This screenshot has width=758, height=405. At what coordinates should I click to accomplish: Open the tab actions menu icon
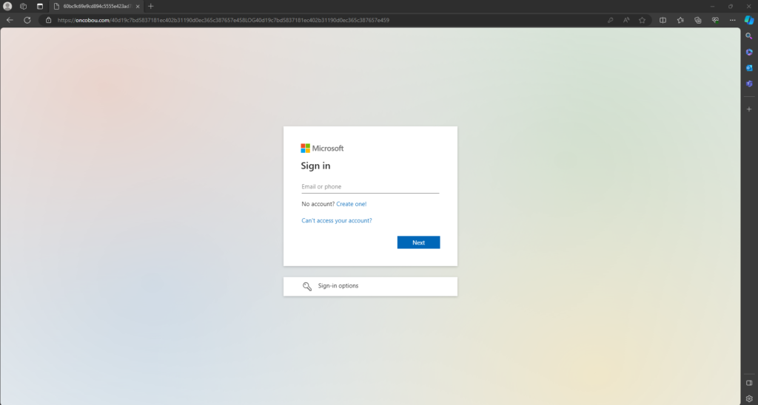[40, 6]
